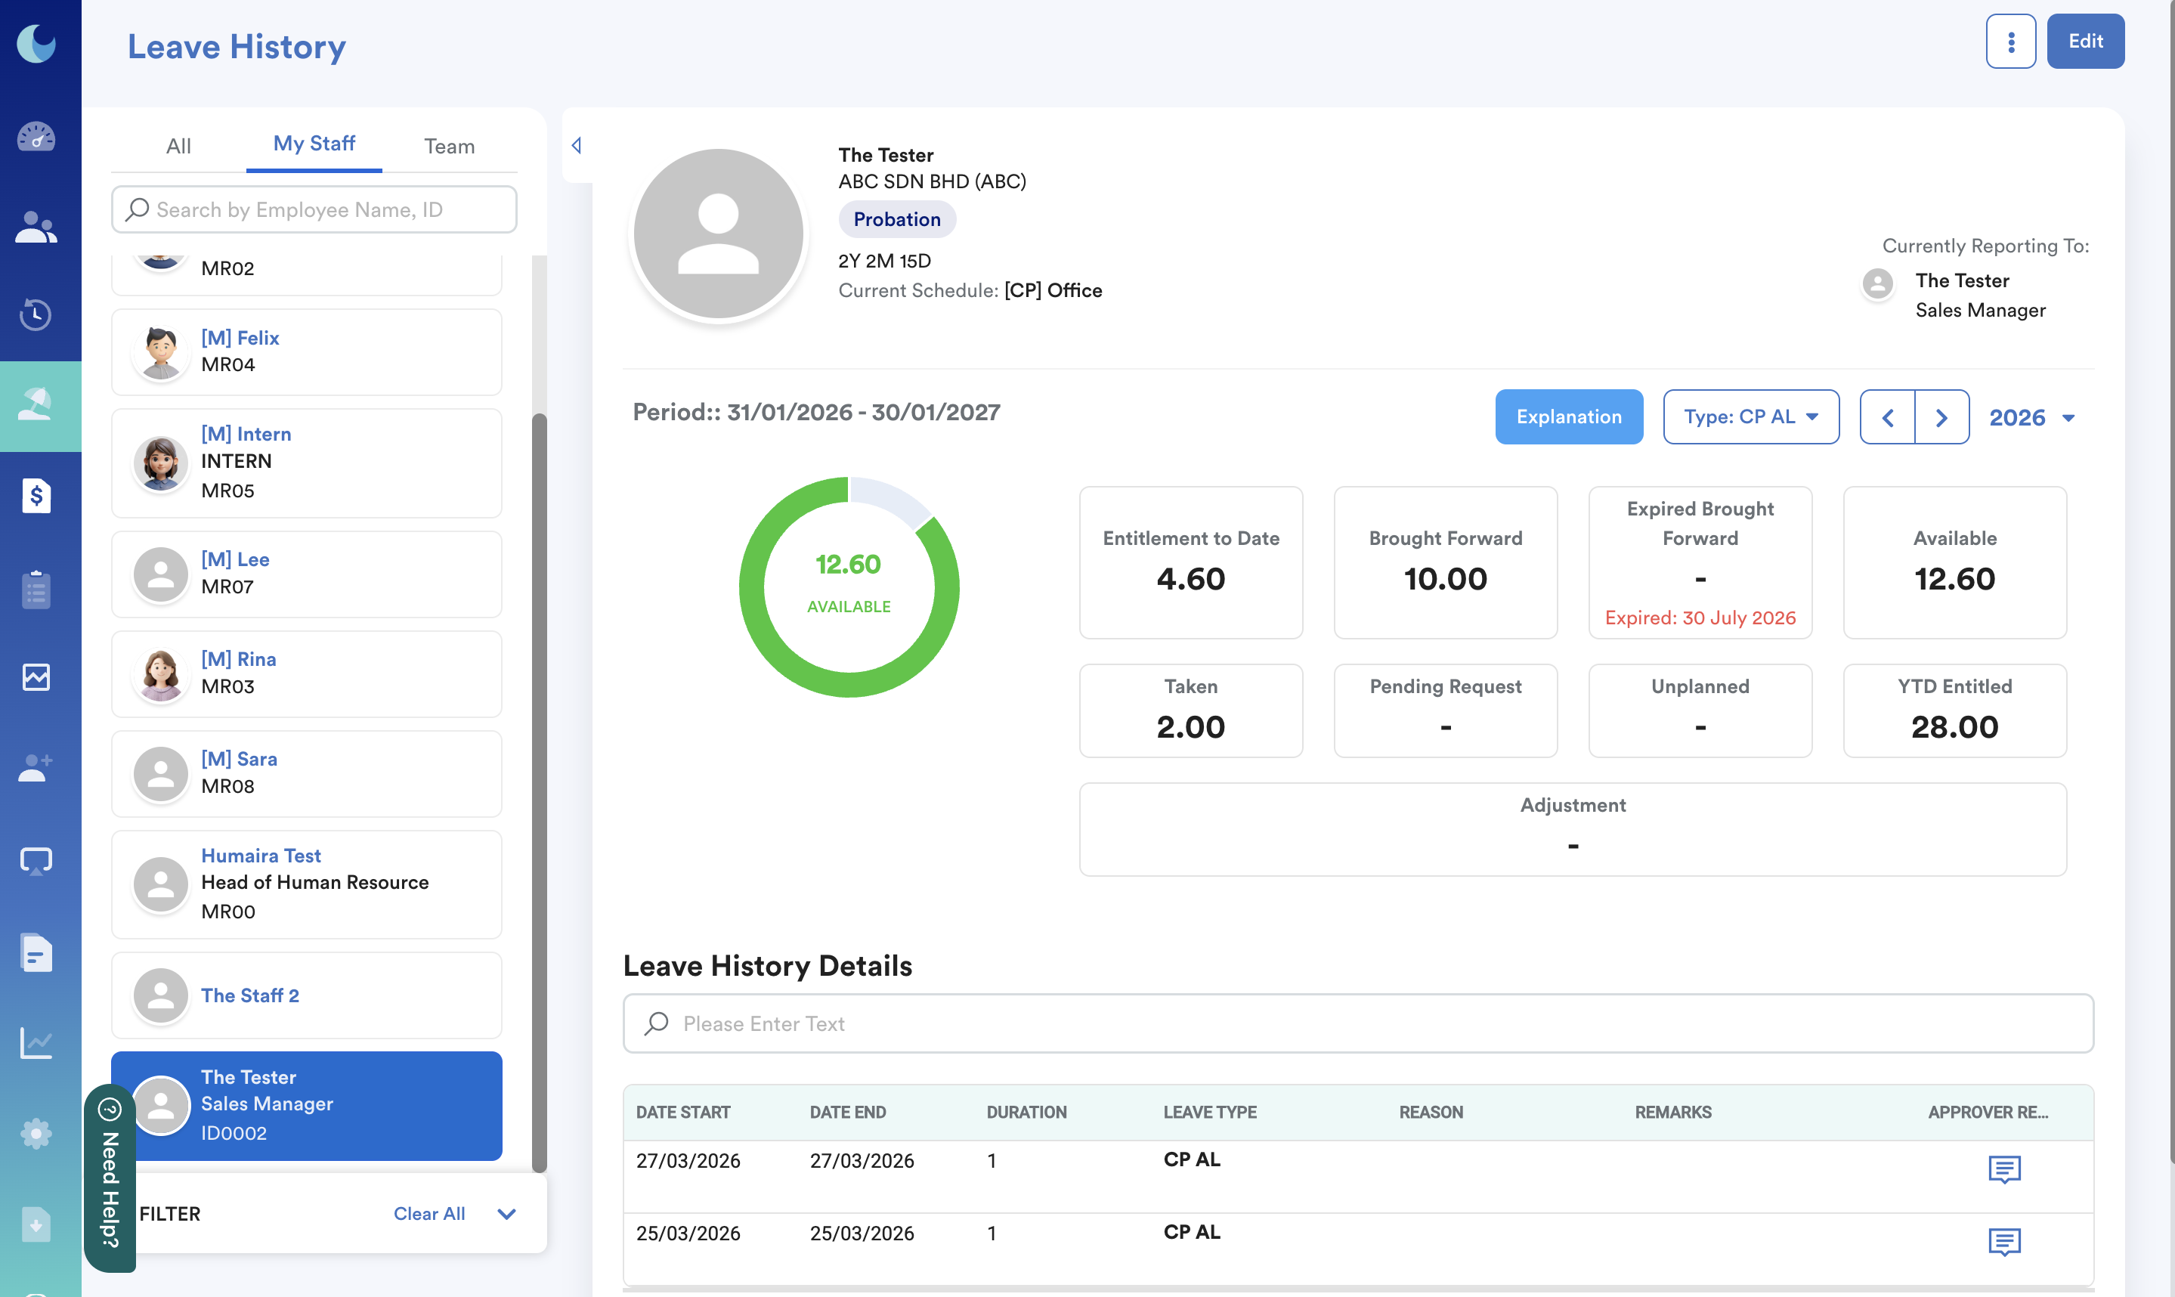Open the payroll dollar document sidebar icon

(36, 496)
